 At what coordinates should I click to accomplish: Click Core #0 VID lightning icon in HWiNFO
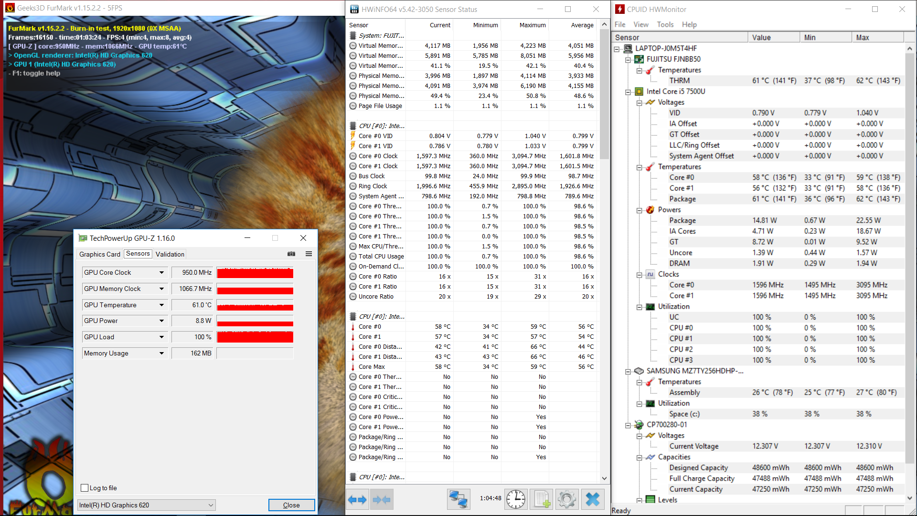pos(353,136)
